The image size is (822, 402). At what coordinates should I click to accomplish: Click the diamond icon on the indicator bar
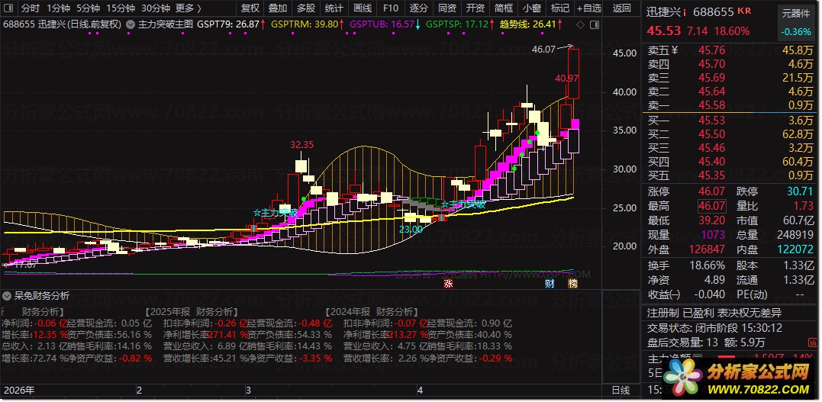[x=580, y=24]
